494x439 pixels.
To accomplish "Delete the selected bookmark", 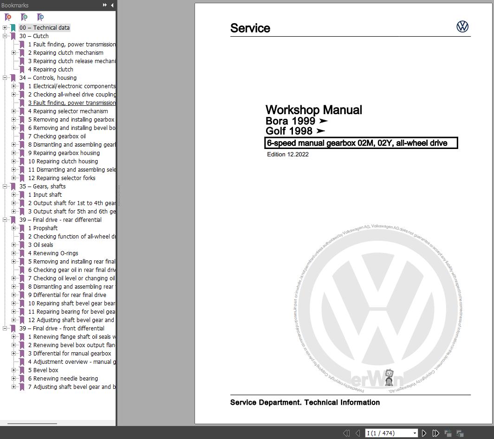I will (x=7, y=17).
